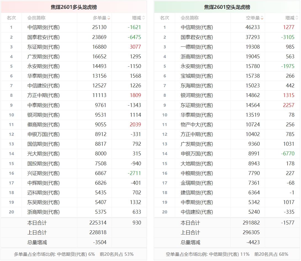Screen dimensions: 301x261
Task: Click short table 总量增减 value -4423
Action: tap(253, 242)
